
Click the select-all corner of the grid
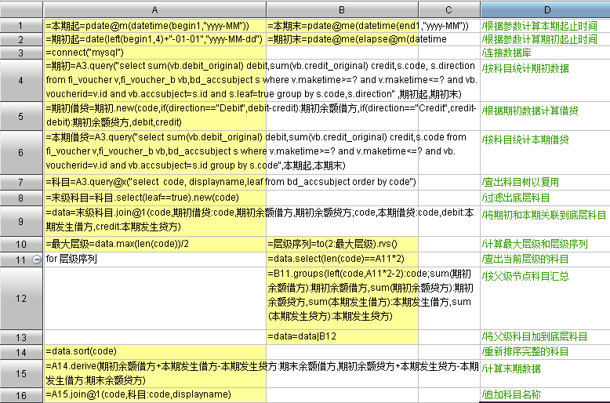[x=21, y=9]
